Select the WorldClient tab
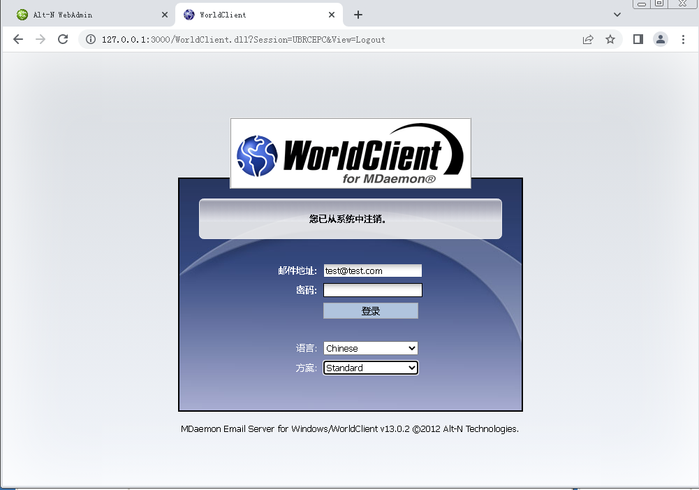 point(258,15)
